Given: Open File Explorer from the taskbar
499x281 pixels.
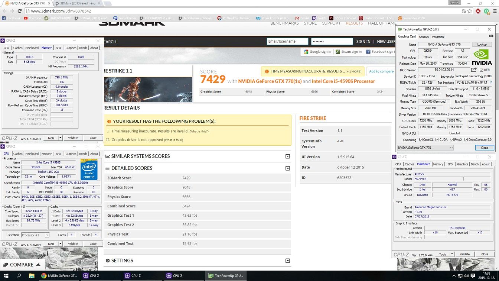Looking at the screenshot, I should (32, 276).
